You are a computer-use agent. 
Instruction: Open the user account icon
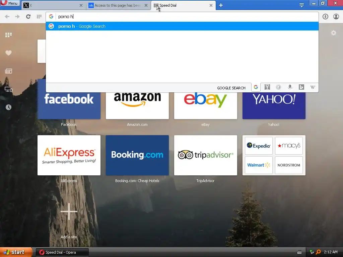click(336, 16)
